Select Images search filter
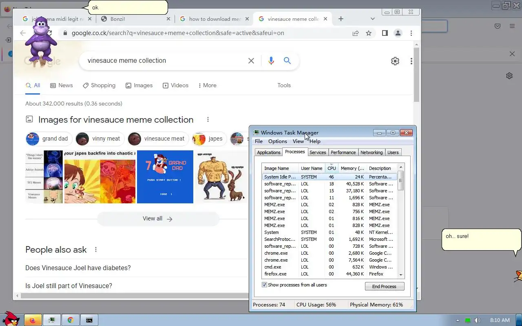 [x=139, y=85]
